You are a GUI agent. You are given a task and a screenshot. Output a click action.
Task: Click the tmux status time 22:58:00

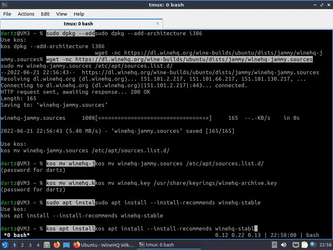click(x=283, y=235)
